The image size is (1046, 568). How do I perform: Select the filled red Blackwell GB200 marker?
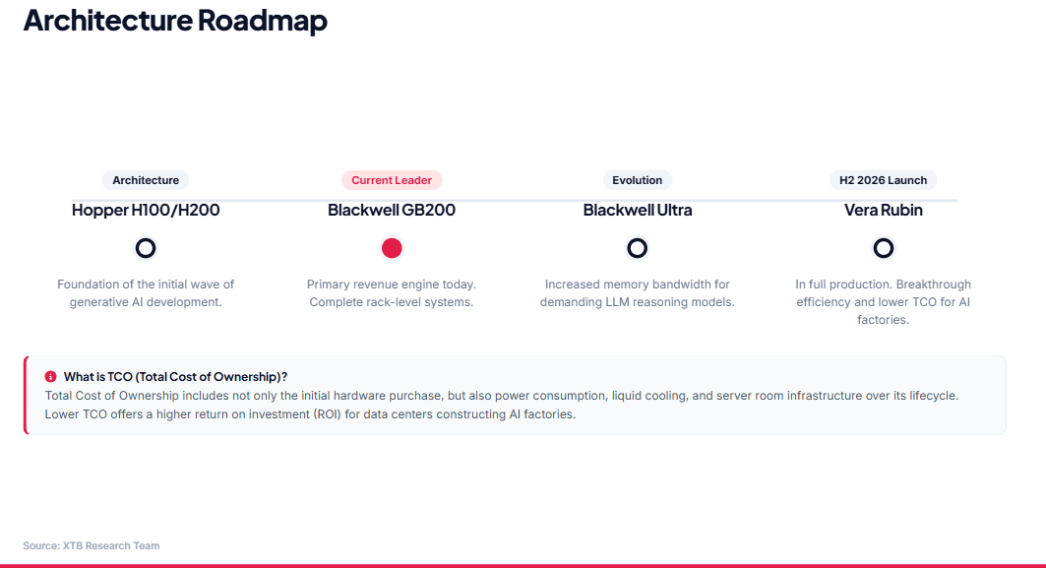pos(392,248)
